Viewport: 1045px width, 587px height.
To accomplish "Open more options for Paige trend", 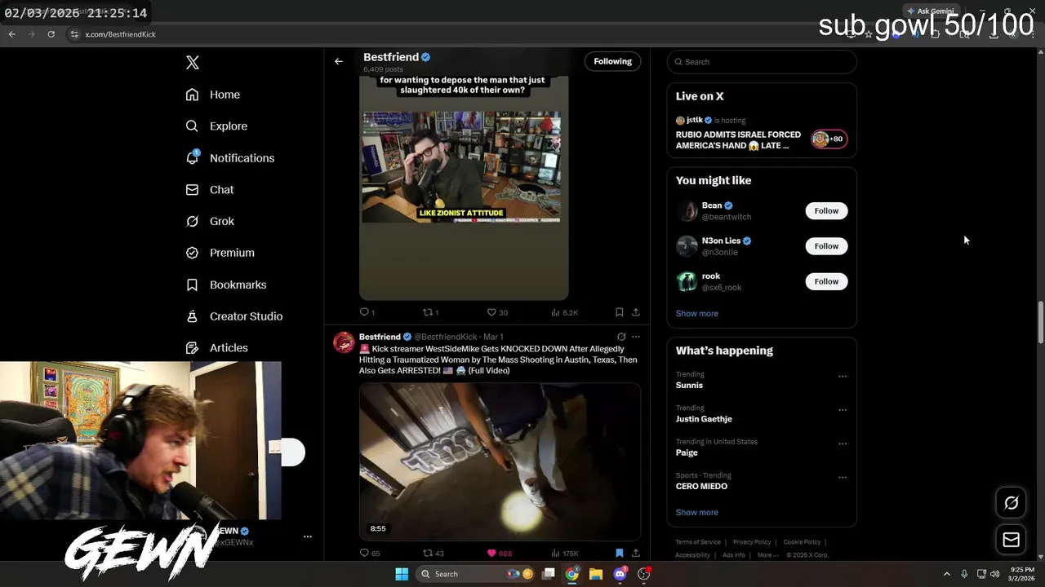I will (843, 444).
